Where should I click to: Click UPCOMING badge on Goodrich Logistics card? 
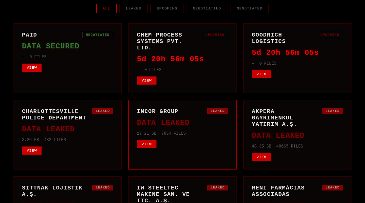(x=330, y=35)
